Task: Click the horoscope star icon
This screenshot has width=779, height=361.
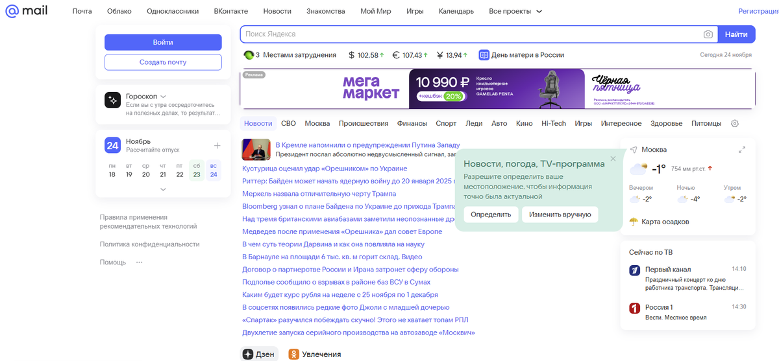Action: [x=113, y=100]
